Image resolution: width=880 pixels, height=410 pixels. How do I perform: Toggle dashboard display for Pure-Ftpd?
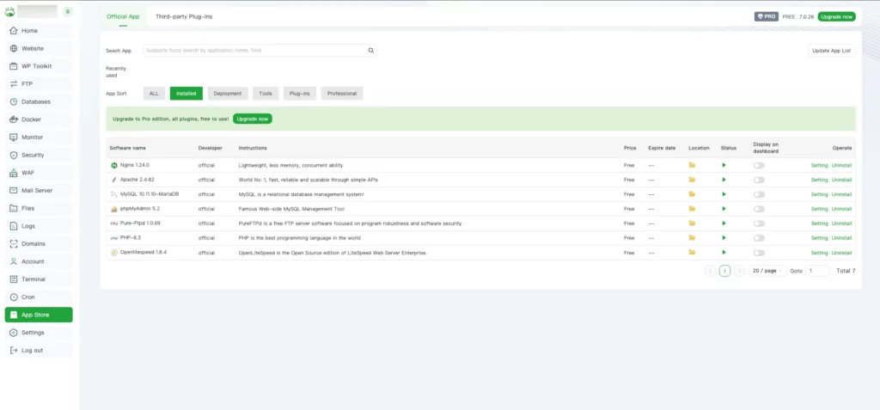click(x=759, y=223)
